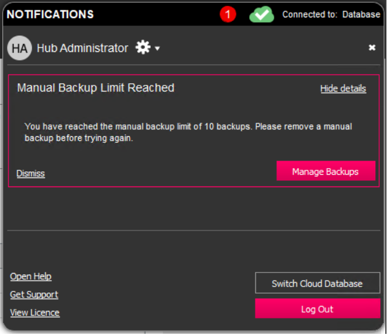
Task: Click the backup limit message body text
Action: (x=188, y=132)
